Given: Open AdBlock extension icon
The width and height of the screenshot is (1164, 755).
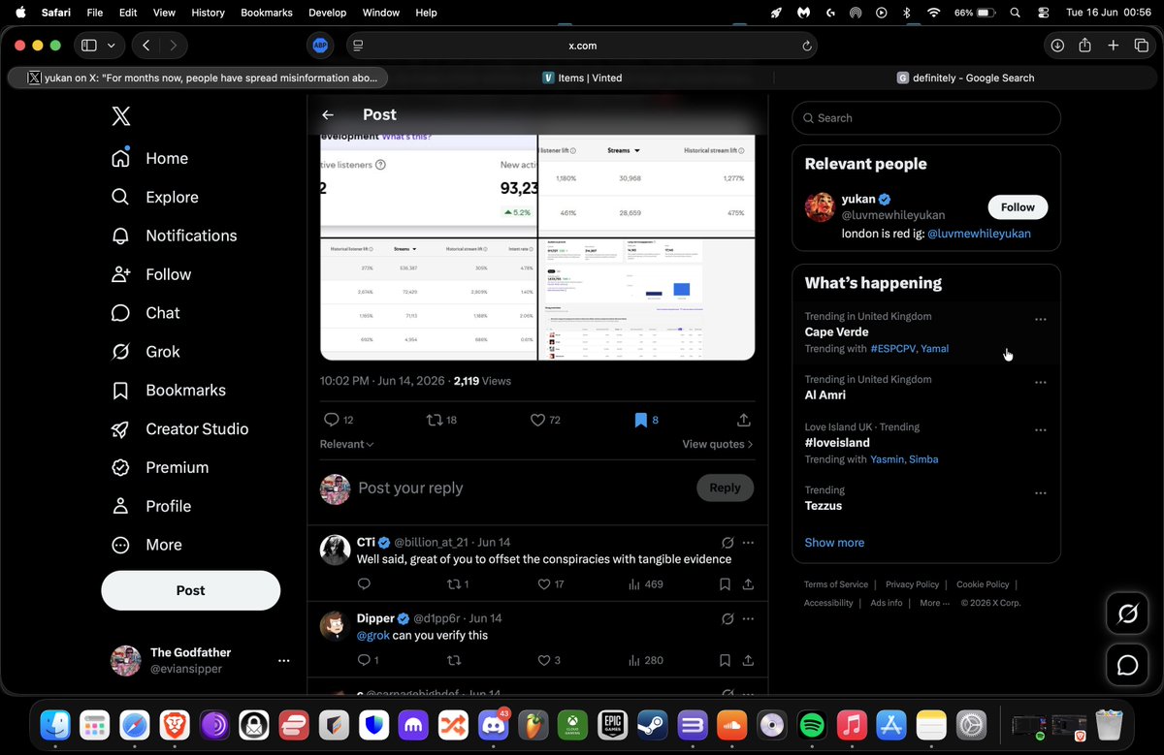Looking at the screenshot, I should [x=320, y=46].
